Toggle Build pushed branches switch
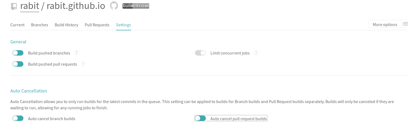The width and height of the screenshot is (409, 128). pos(18,53)
